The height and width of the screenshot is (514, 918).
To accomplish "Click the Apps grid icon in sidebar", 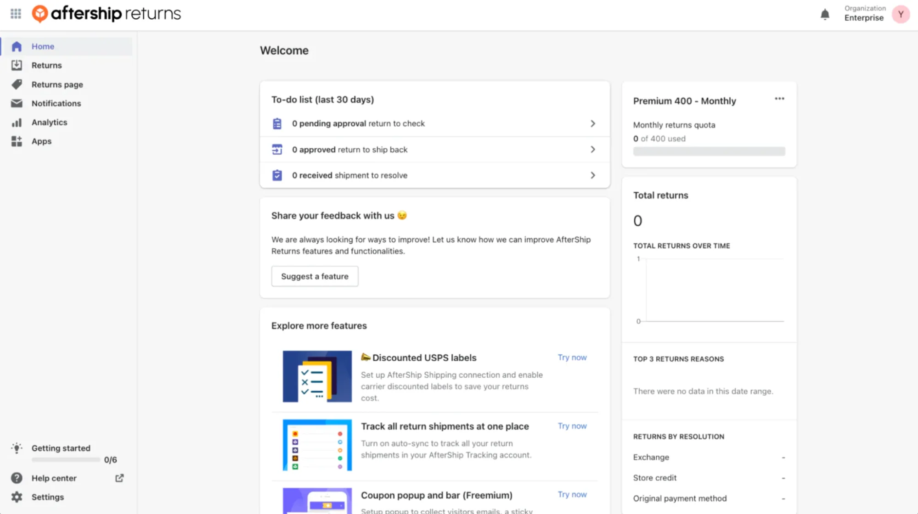I will (x=17, y=141).
